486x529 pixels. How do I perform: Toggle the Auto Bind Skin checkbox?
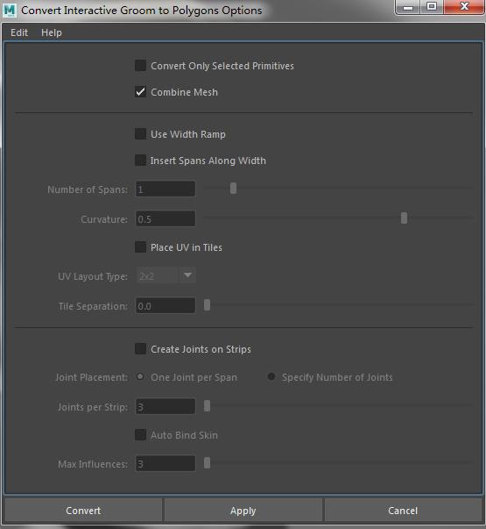tap(140, 435)
